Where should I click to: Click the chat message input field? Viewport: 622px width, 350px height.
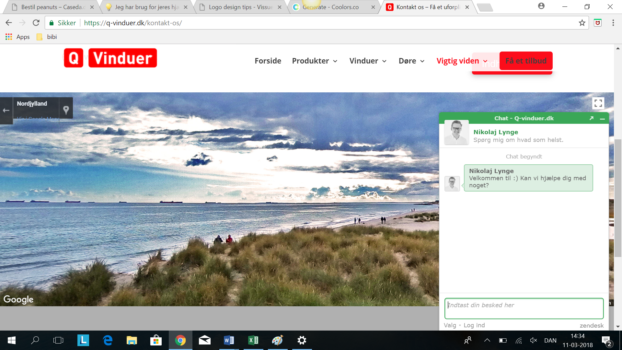pyautogui.click(x=524, y=308)
